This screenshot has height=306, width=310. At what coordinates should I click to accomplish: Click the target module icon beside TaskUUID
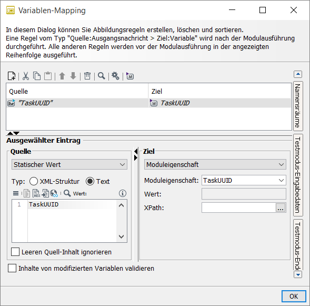coord(154,103)
